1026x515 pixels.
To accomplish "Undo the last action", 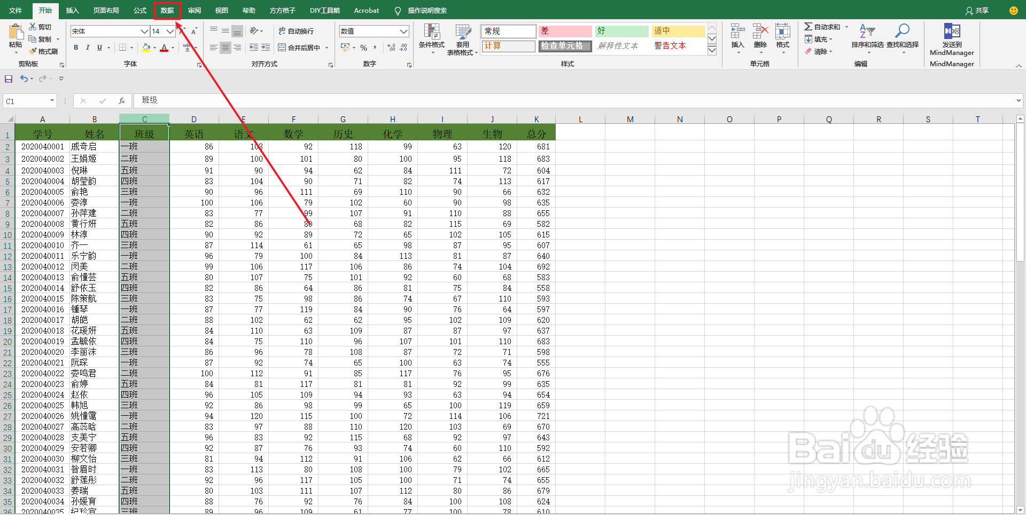I will 24,78.
